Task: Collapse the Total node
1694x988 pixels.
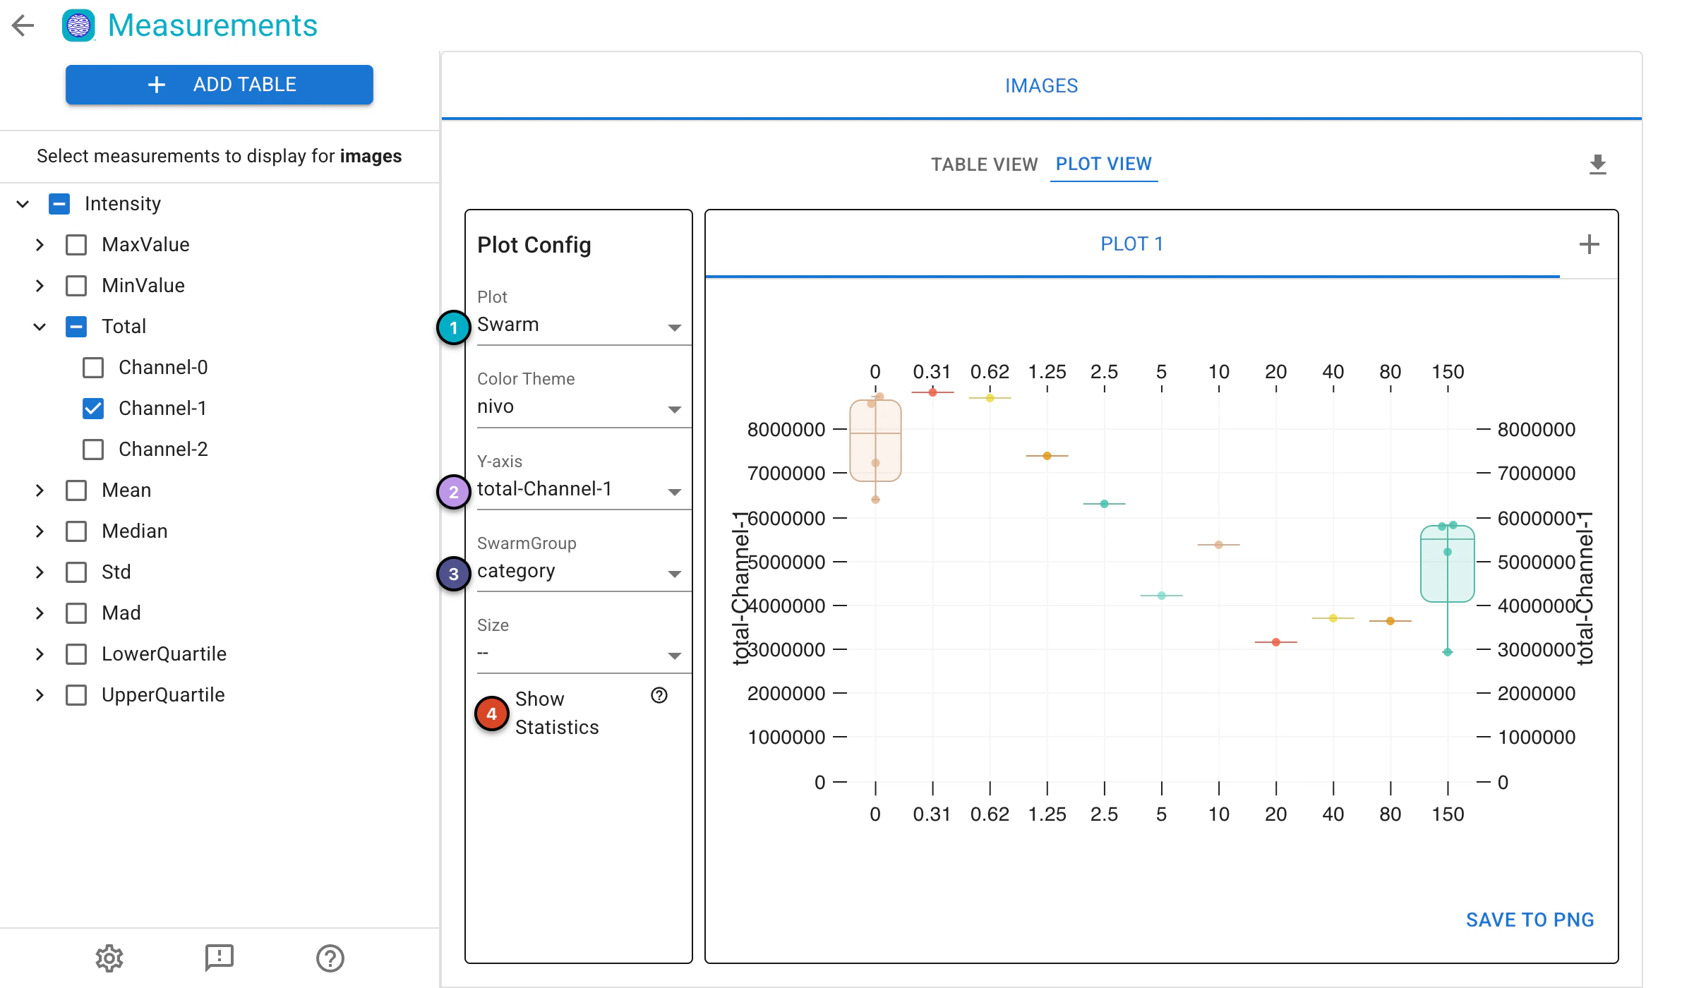Action: pos(40,327)
